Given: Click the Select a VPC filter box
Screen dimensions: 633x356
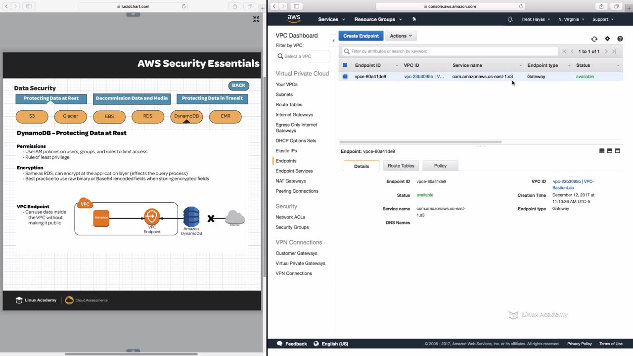Looking at the screenshot, I should pos(303,56).
